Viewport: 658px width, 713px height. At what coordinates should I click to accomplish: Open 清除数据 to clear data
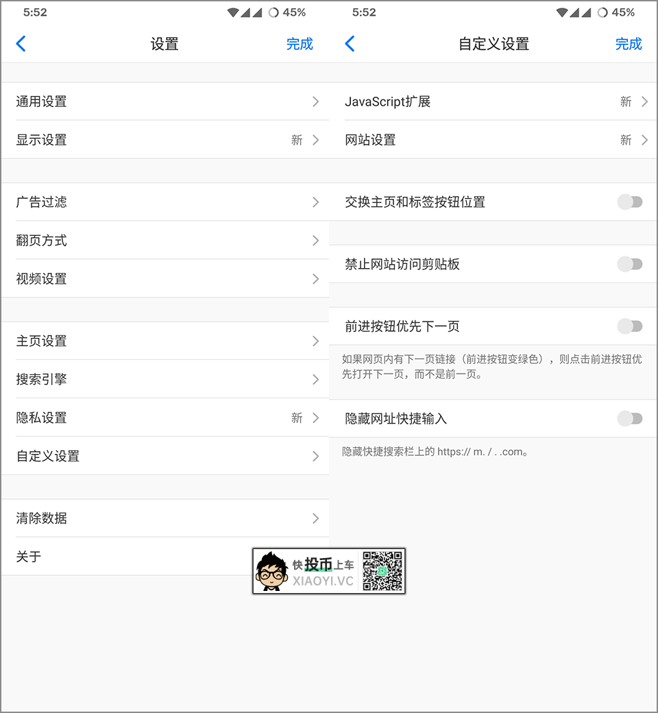[x=164, y=518]
